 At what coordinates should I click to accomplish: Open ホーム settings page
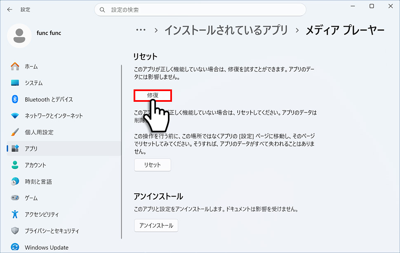click(x=64, y=66)
